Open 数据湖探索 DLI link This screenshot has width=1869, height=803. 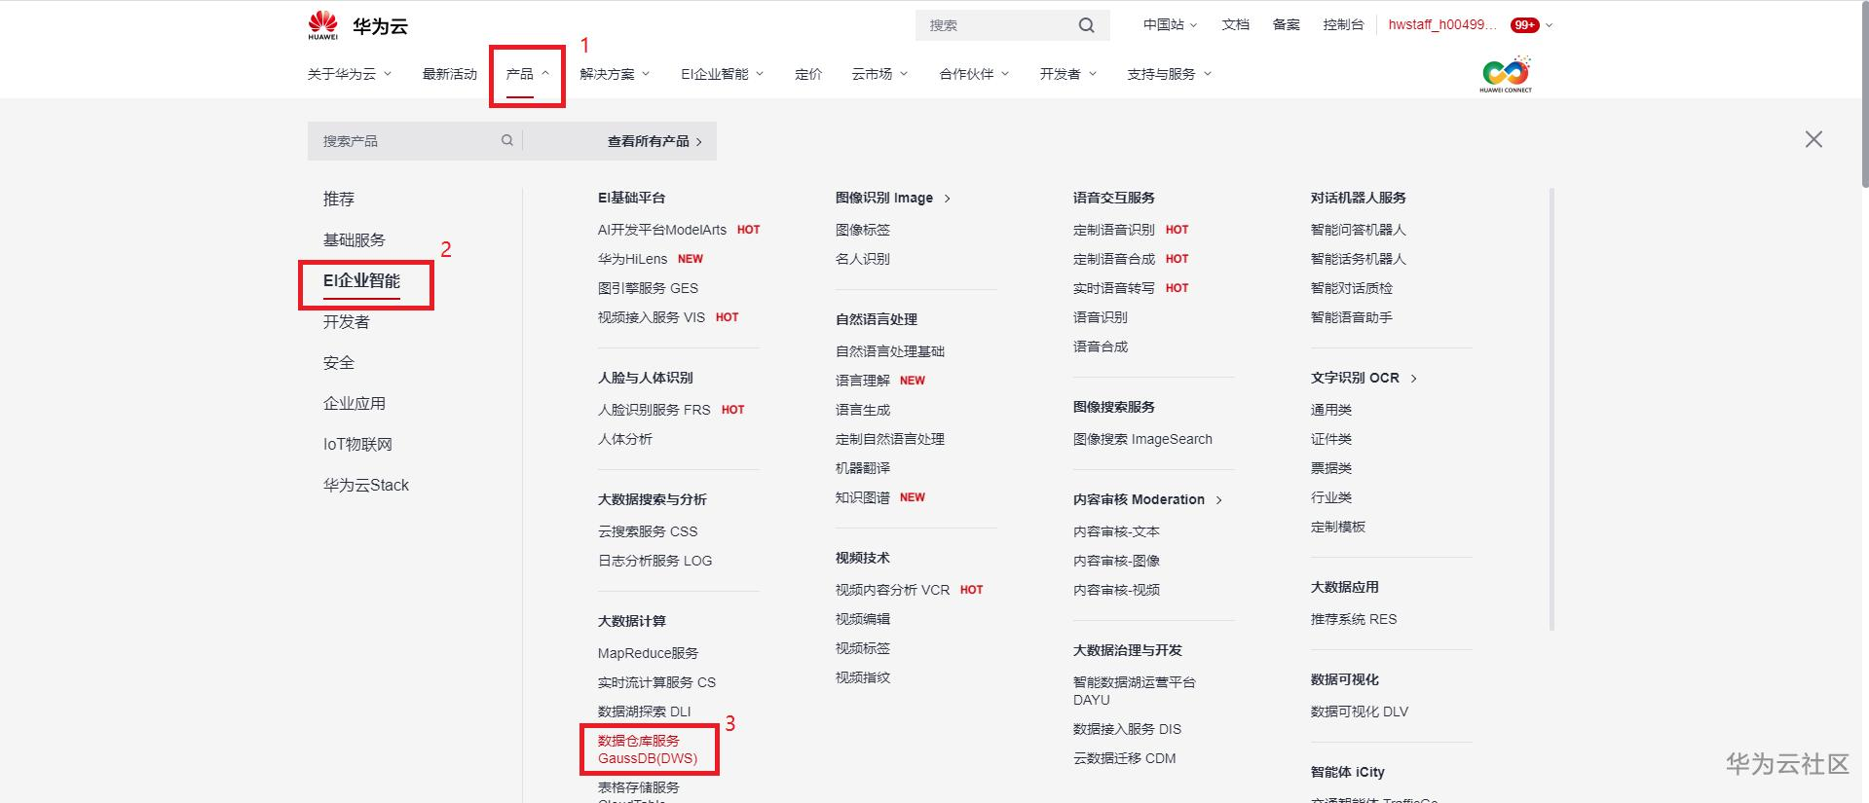[645, 712]
